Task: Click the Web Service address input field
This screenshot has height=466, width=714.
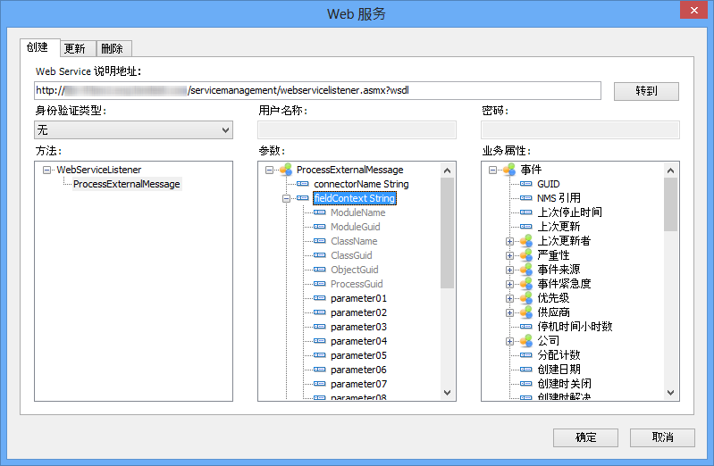Action: (x=317, y=90)
